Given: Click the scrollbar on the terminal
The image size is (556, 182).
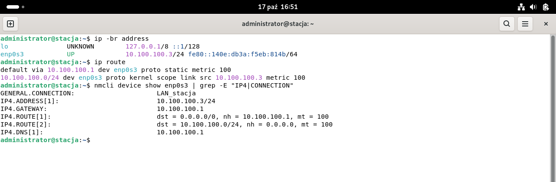Looking at the screenshot, I should (x=553, y=107).
